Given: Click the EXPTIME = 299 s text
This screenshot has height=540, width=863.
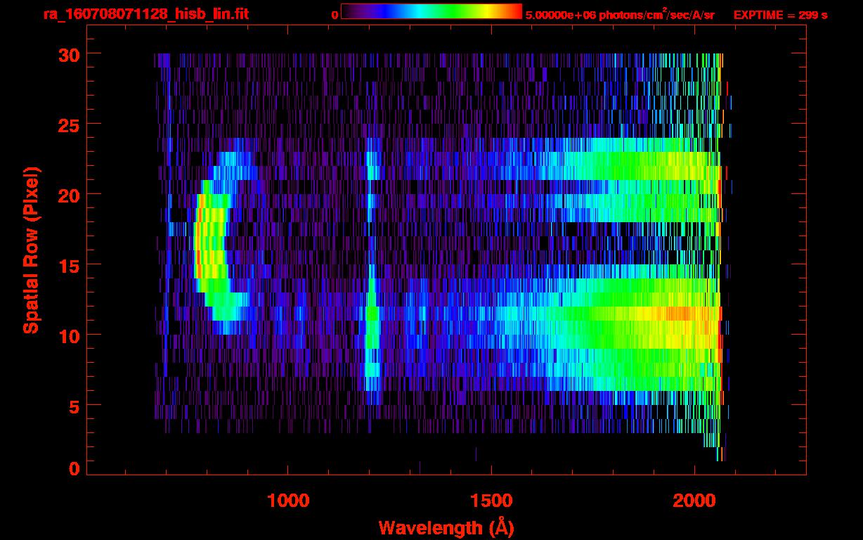Looking at the screenshot, I should [x=780, y=15].
